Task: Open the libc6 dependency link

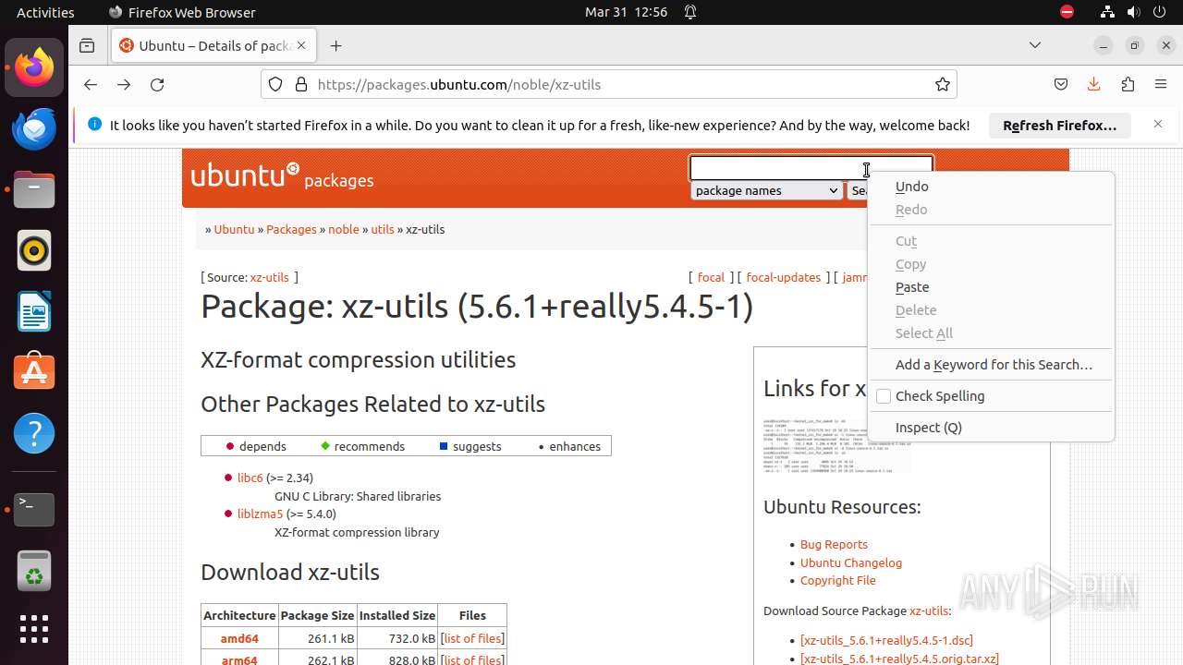Action: pyautogui.click(x=250, y=478)
